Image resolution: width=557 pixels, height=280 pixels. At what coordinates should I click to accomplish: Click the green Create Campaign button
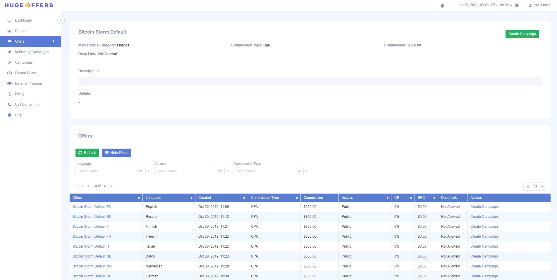[x=522, y=34]
